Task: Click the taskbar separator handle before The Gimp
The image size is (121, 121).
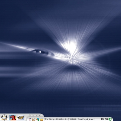Action: (44, 119)
